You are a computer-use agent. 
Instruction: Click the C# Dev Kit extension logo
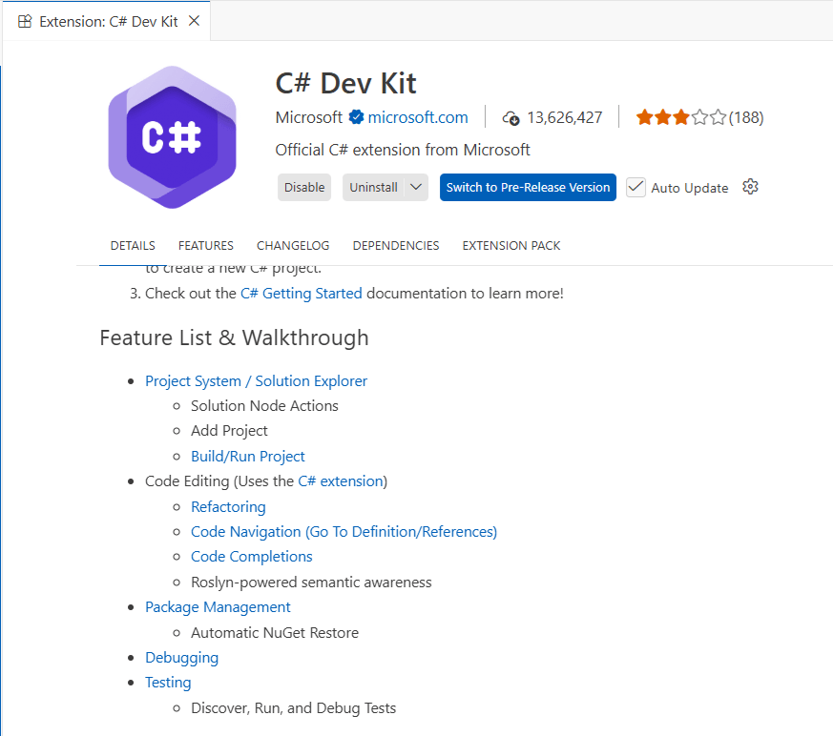(172, 137)
